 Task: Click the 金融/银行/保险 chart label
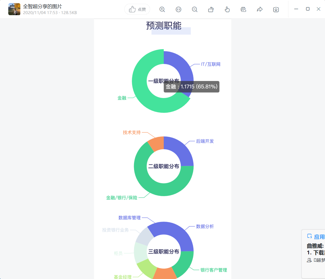[122, 198]
